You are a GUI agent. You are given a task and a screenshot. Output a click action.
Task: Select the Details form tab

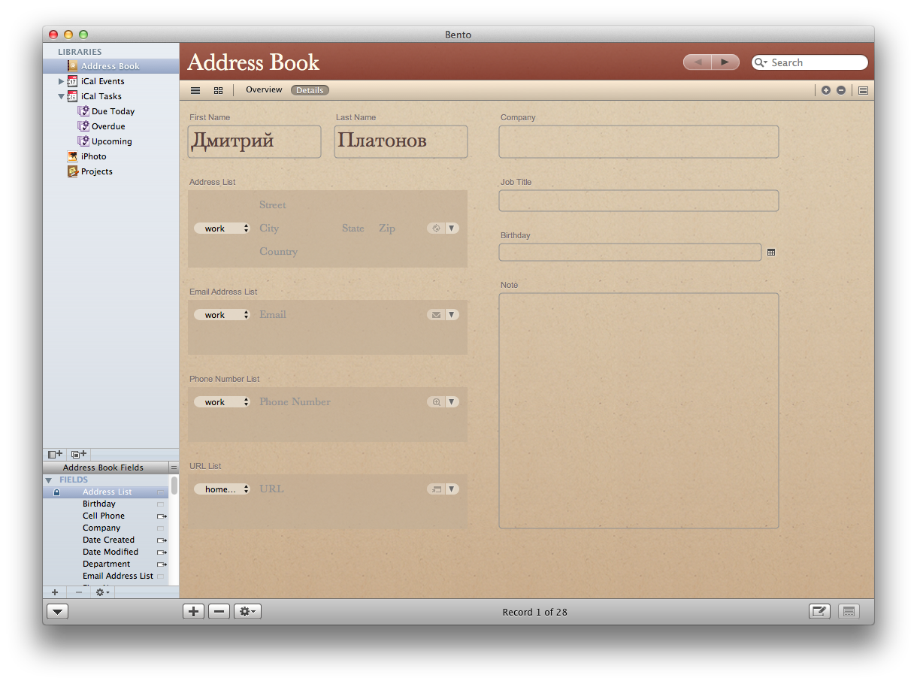coord(310,90)
